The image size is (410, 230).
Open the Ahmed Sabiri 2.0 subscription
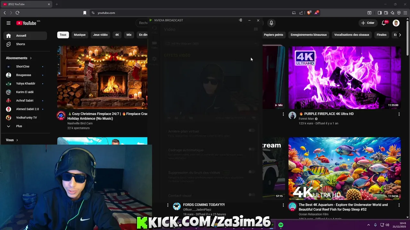pyautogui.click(x=25, y=109)
